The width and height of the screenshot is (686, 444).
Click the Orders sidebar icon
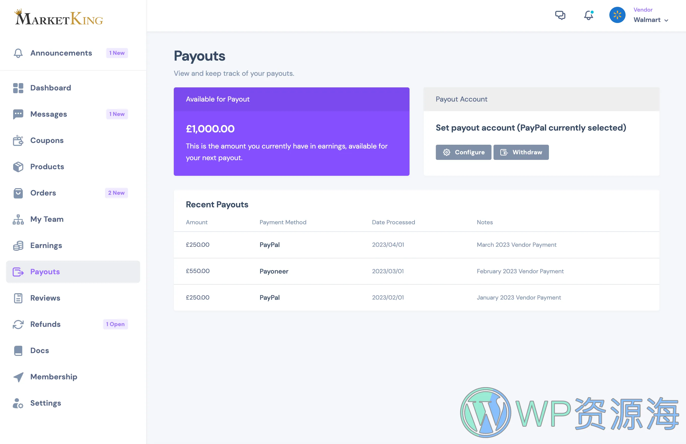tap(17, 192)
